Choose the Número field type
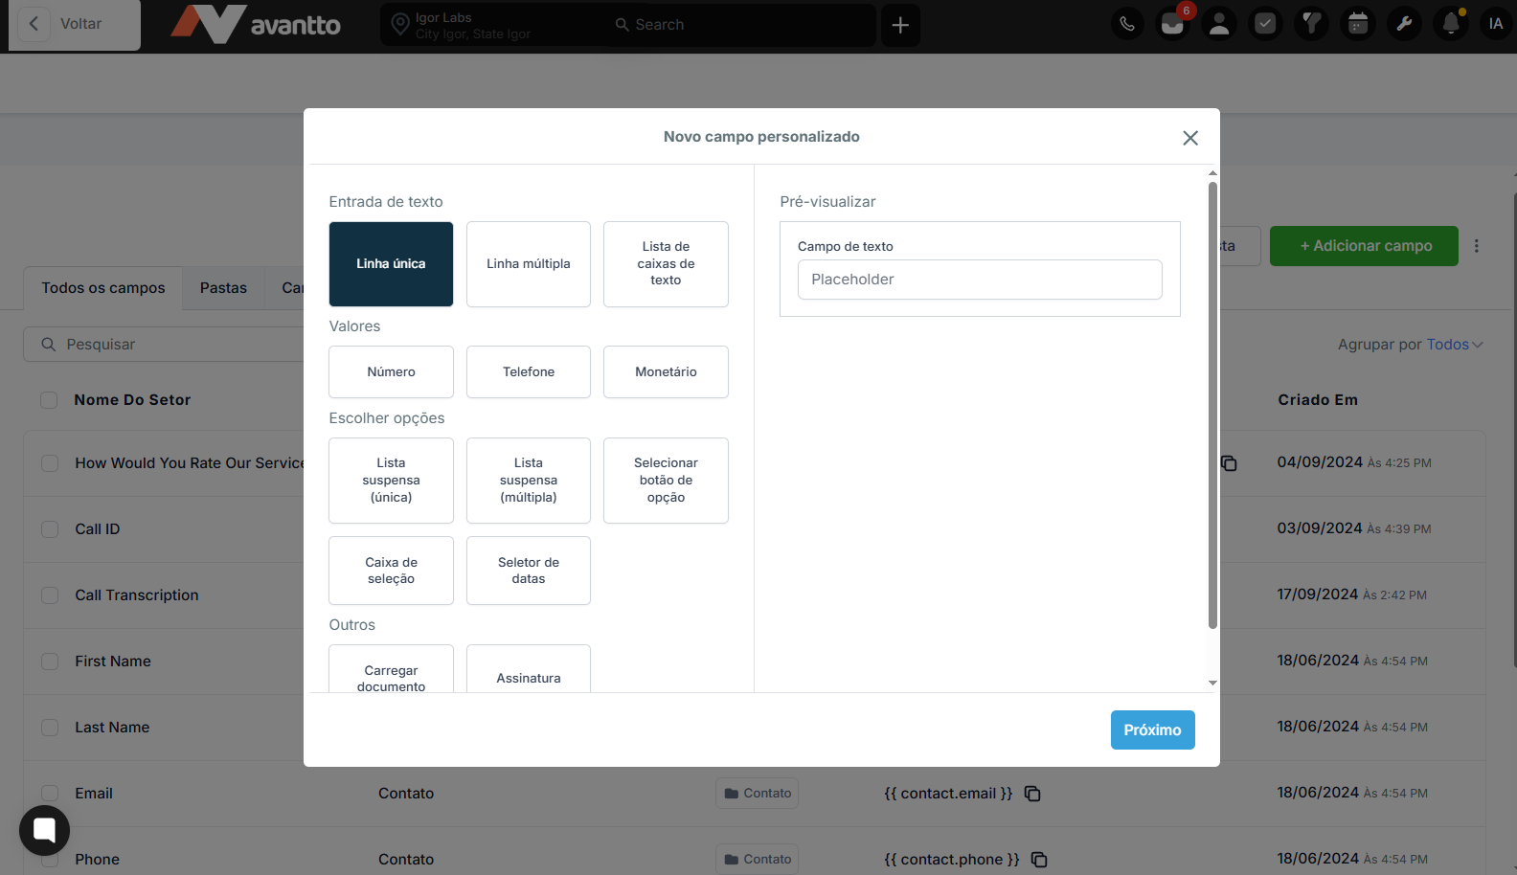Viewport: 1517px width, 875px height. tap(391, 372)
